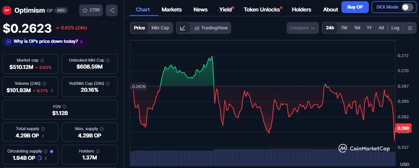Click circulating supply progress ring icon
Image resolution: width=419 pixels, height=168 pixels.
[x=40, y=158]
